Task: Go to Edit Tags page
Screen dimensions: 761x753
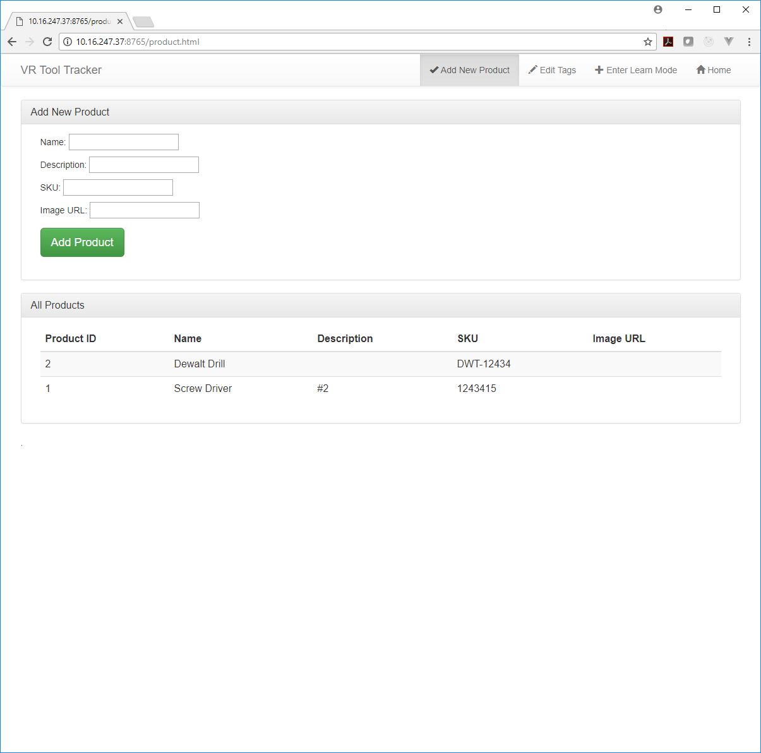Action: tap(552, 70)
